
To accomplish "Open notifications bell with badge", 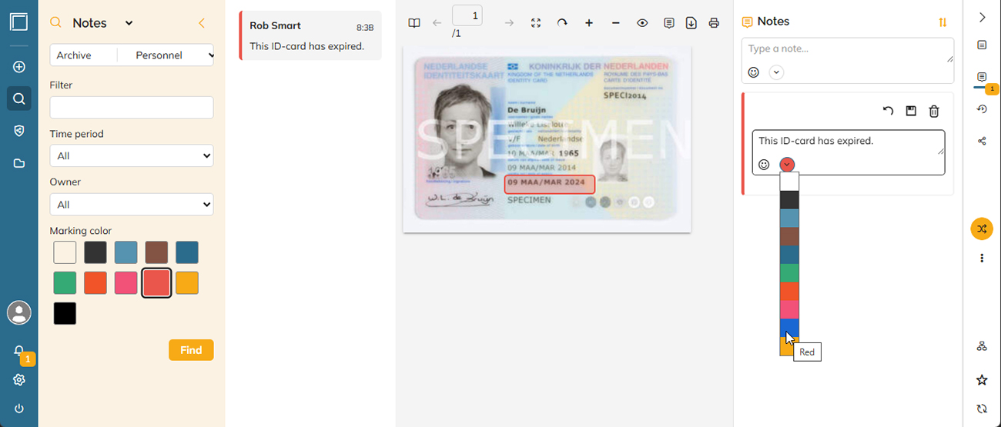I will click(x=19, y=352).
